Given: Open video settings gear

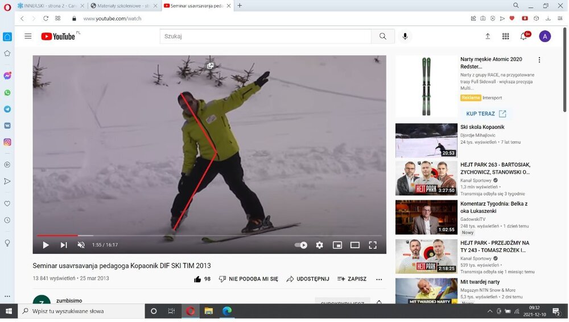Looking at the screenshot, I should [x=320, y=245].
